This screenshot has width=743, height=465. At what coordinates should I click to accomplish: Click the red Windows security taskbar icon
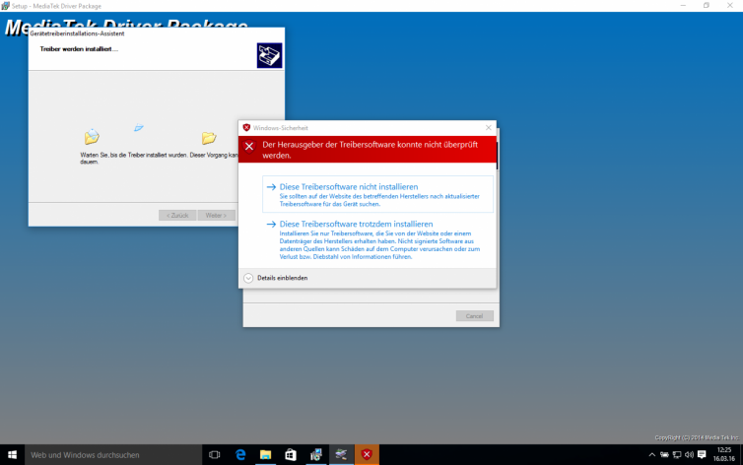point(367,455)
